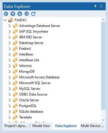Select the Advantage Database Server label

pos(40,26)
